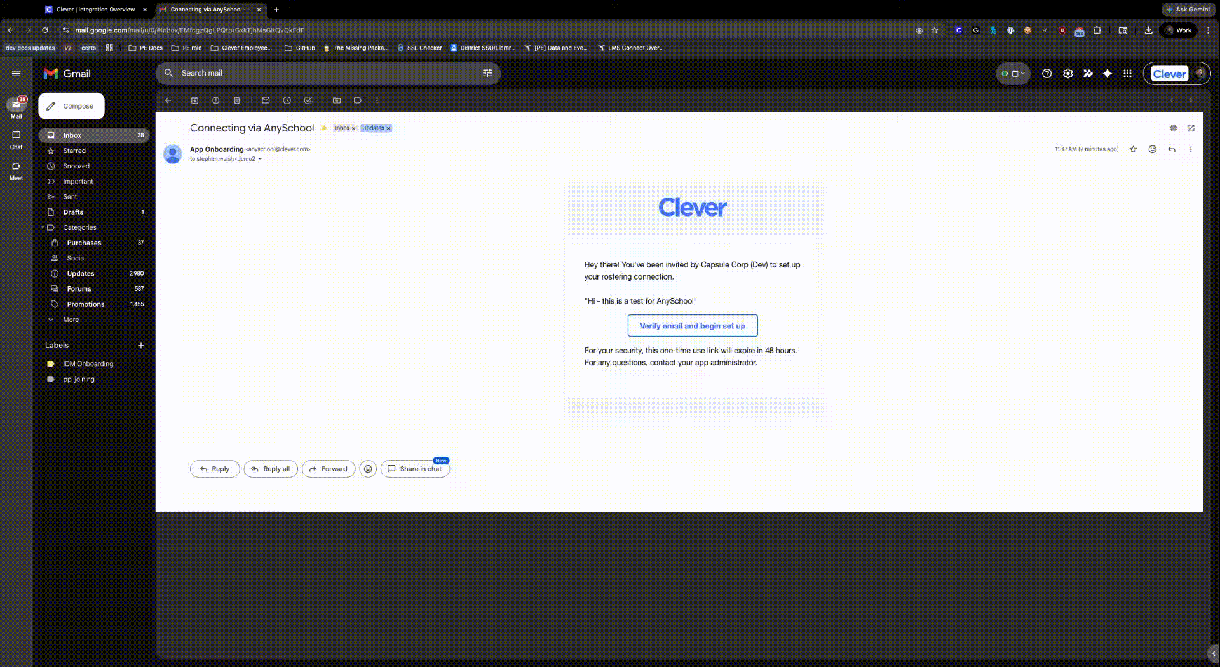Add this email to Tasks

(x=308, y=100)
